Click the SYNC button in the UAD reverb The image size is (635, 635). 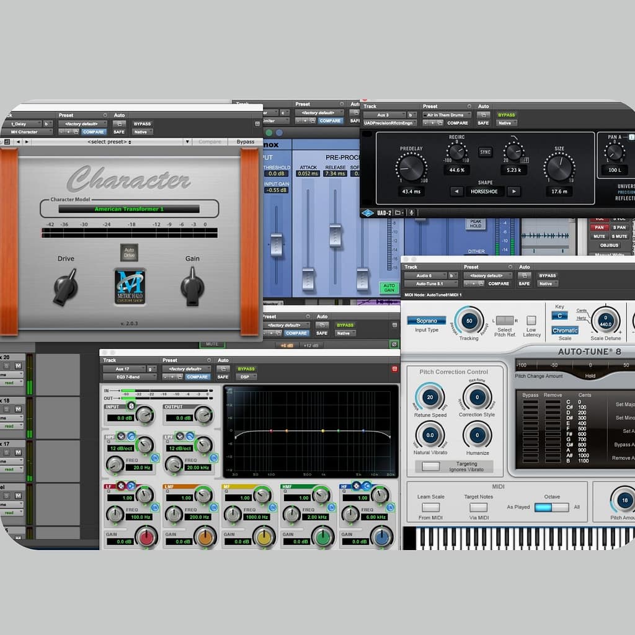click(x=485, y=152)
